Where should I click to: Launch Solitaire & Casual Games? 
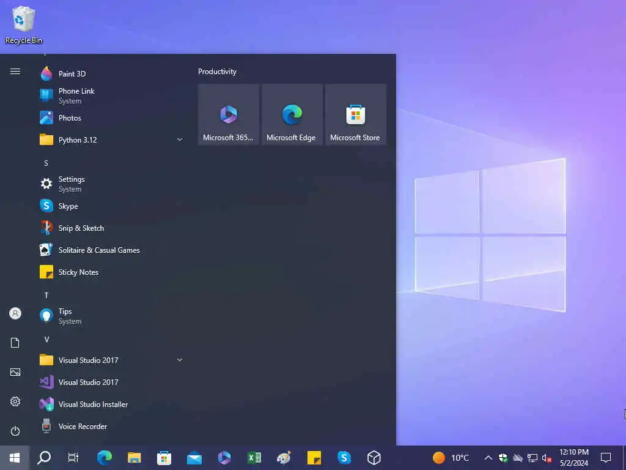click(x=112, y=250)
